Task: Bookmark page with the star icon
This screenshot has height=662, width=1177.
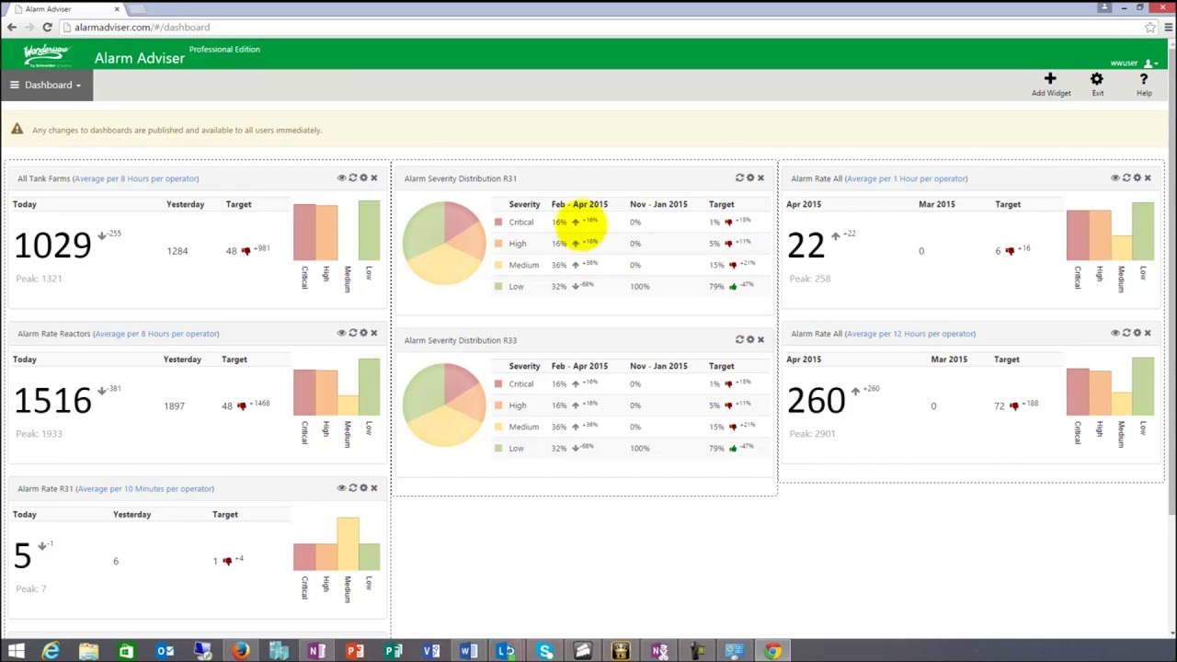Action: [x=1150, y=28]
